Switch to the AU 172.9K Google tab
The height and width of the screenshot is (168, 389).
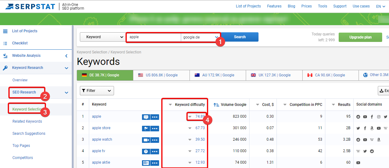coord(218,75)
